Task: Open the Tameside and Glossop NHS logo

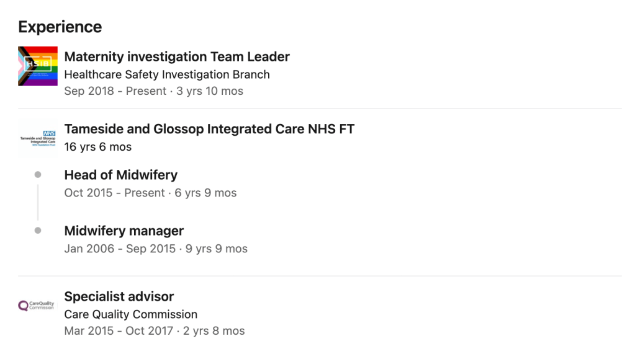Action: tap(38, 138)
